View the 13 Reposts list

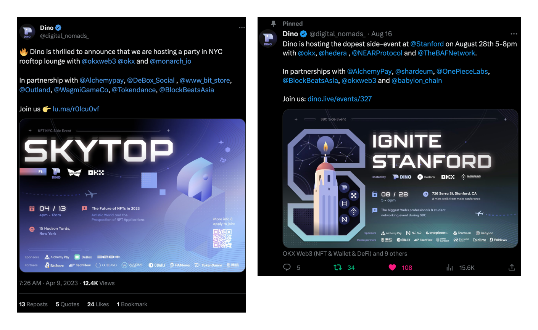click(34, 304)
